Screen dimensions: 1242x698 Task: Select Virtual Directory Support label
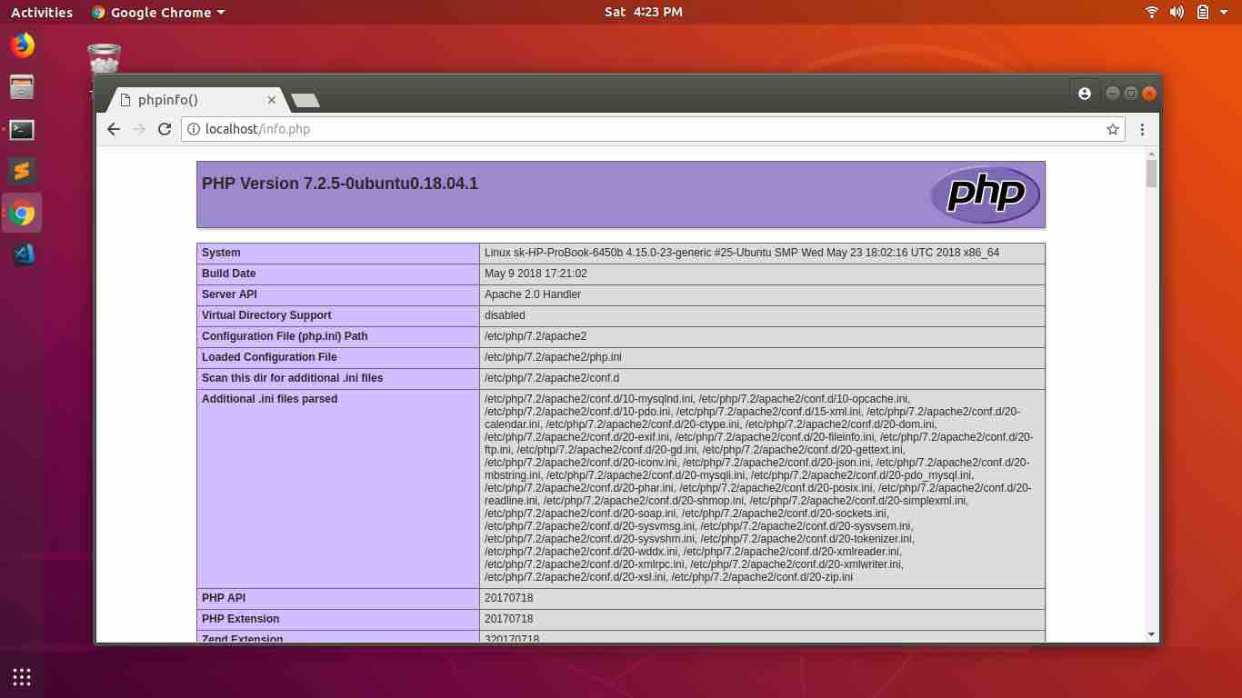point(266,315)
